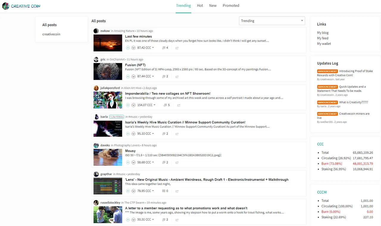Open 'What is Creativity?????' announcement
Image resolution: width=381 pixels, height=226 pixels.
pos(354,102)
